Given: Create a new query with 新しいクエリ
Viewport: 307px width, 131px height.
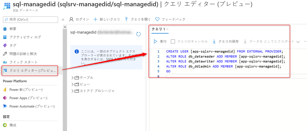Looking at the screenshot, I should click(106, 19).
